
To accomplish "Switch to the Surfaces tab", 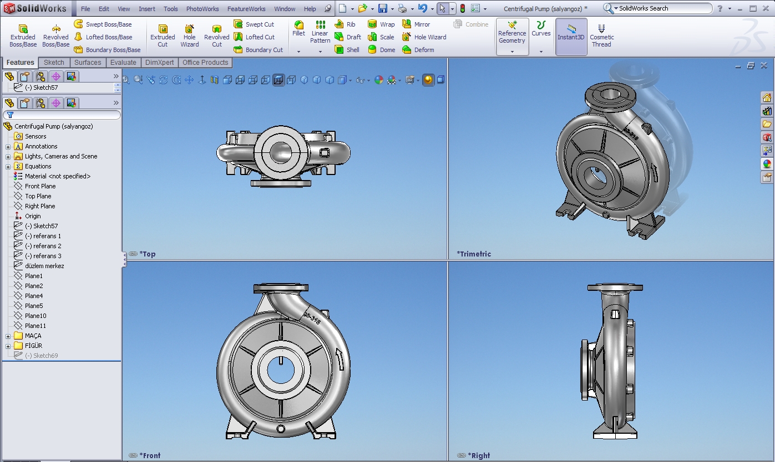I will (x=88, y=63).
